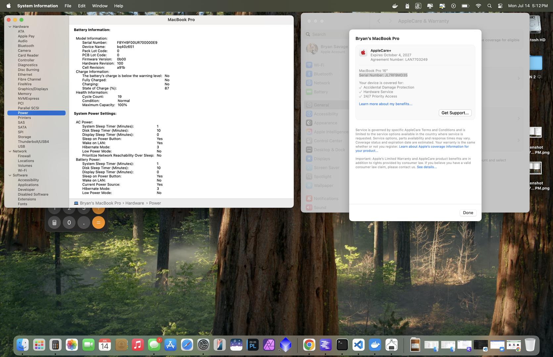
Task: Select Applications under Software
Action: tap(28, 185)
